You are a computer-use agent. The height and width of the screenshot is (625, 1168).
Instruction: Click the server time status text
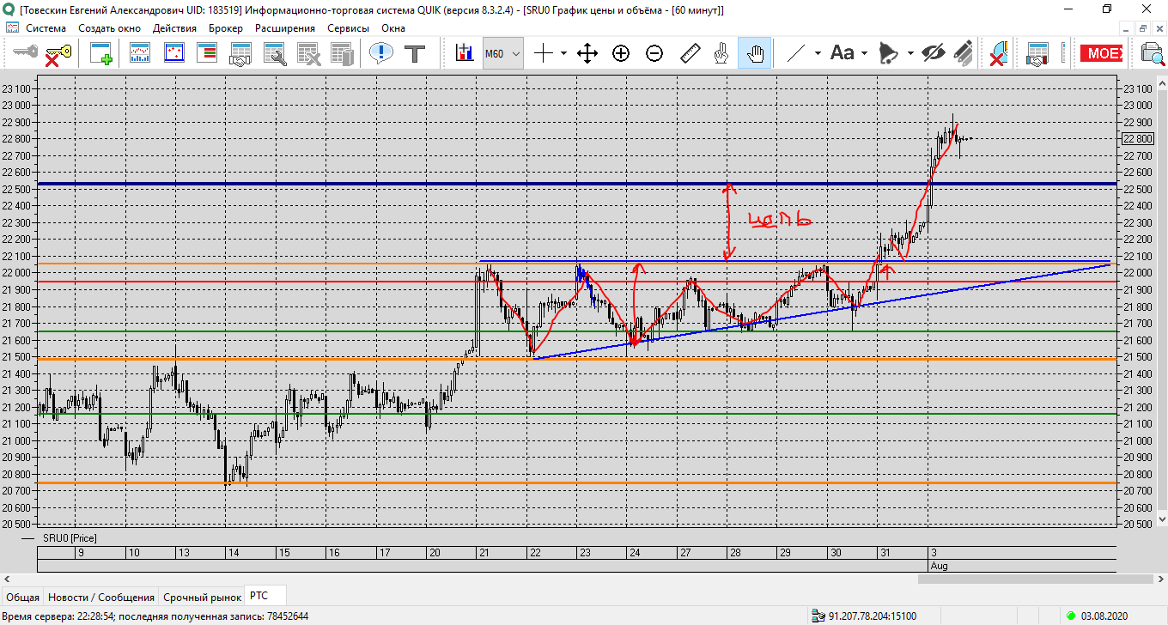pos(155,616)
